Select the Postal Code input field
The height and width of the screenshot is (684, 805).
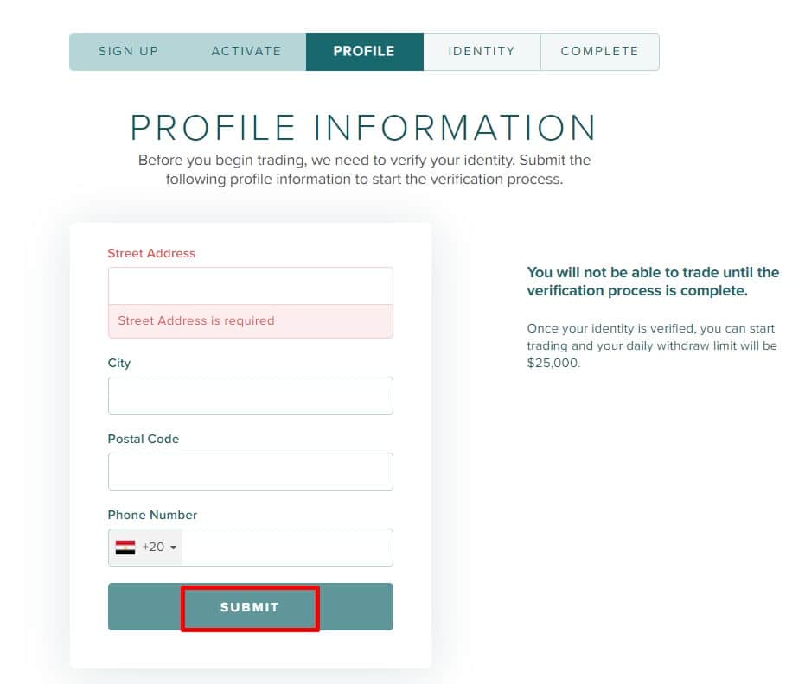click(x=250, y=472)
